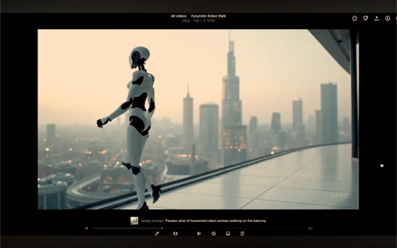This screenshot has width=397, height=248.
Task: Click the video preview of the robot
Action: [198, 119]
